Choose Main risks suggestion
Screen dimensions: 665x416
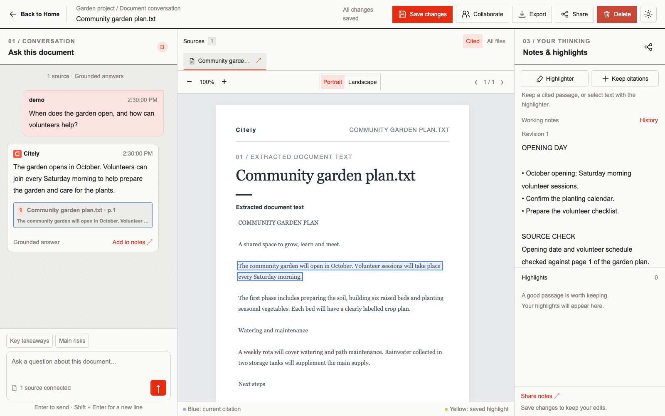72,341
